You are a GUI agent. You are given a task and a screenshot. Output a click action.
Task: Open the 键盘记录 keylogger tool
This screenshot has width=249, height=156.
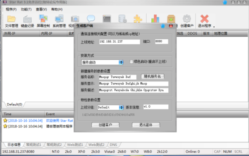[x=27, y=21]
